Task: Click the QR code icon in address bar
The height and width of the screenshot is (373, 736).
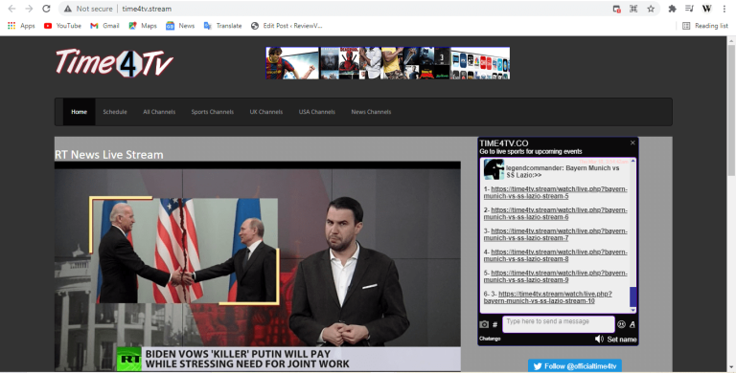Action: click(633, 9)
